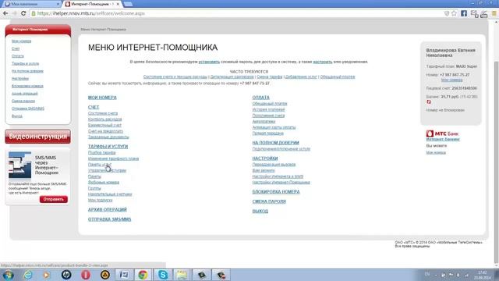Click the red Отправить button
The height and width of the screenshot is (281, 499).
[54, 199]
